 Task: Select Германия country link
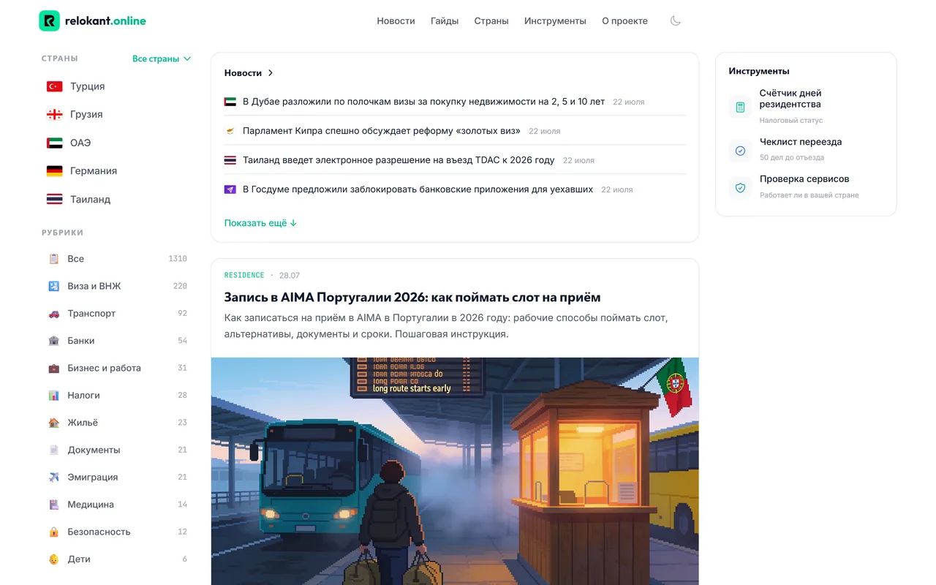coord(94,171)
